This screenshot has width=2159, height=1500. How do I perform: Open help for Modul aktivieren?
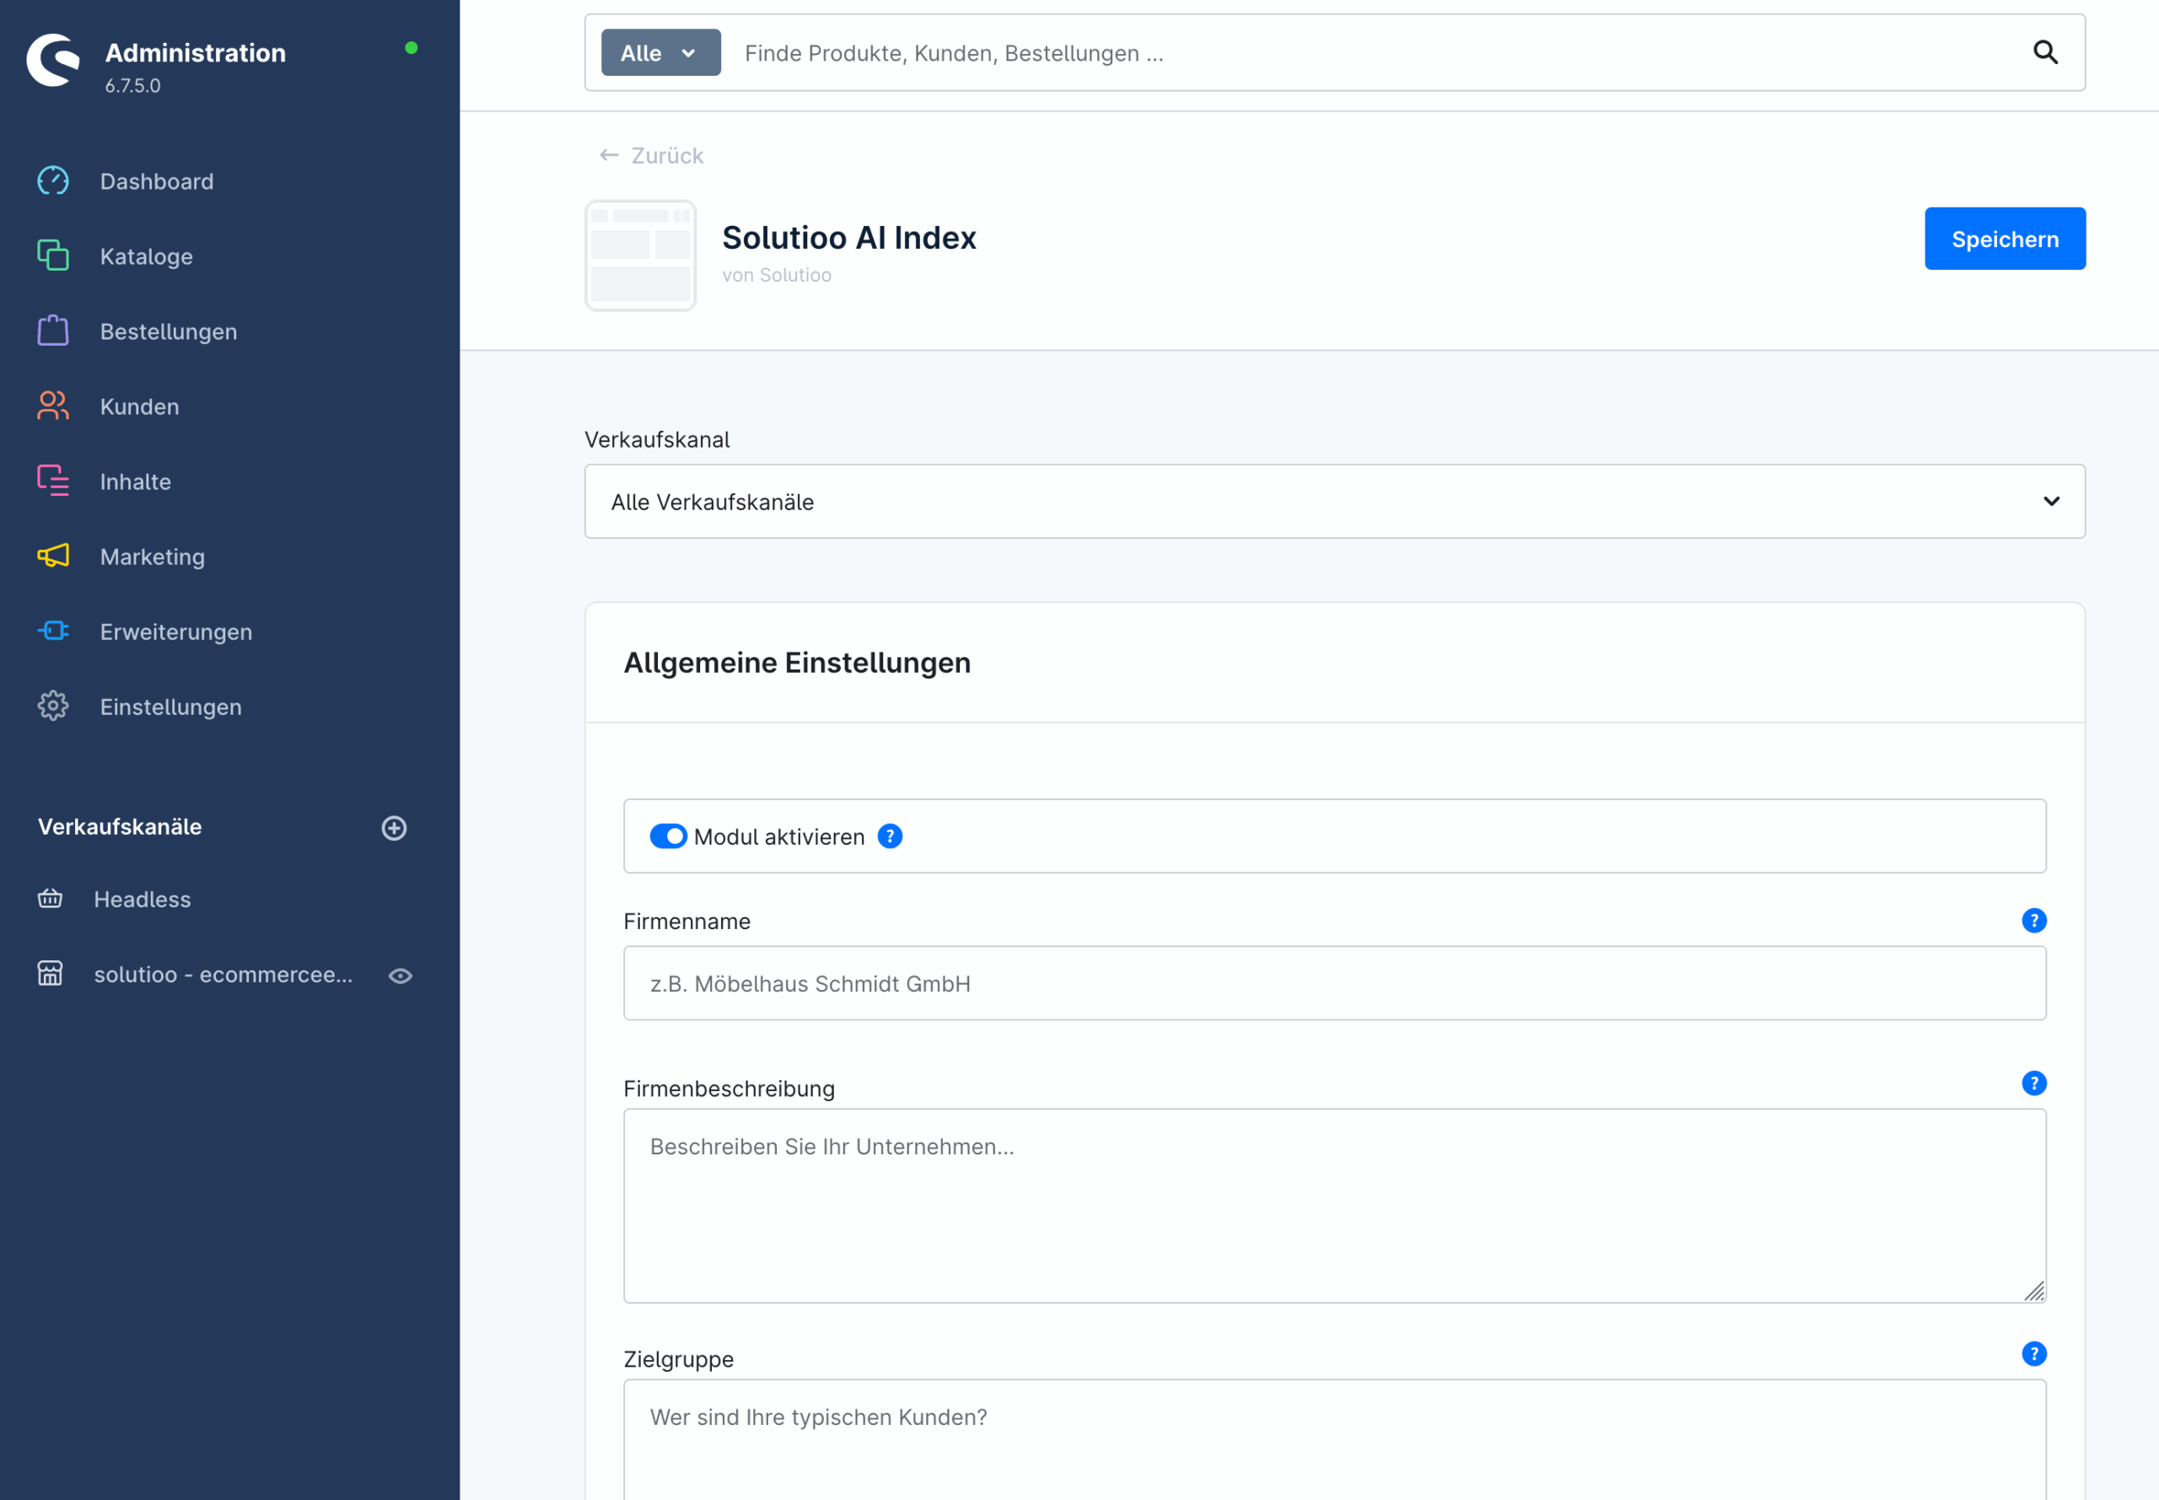(889, 836)
